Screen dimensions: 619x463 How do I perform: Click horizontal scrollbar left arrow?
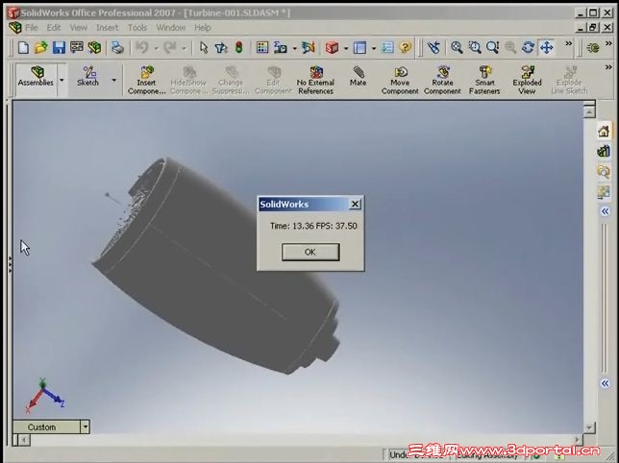pos(24,439)
